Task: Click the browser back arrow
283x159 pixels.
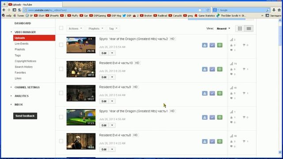Action: (4, 10)
